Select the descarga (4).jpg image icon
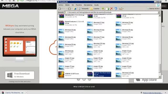 point(90,31)
